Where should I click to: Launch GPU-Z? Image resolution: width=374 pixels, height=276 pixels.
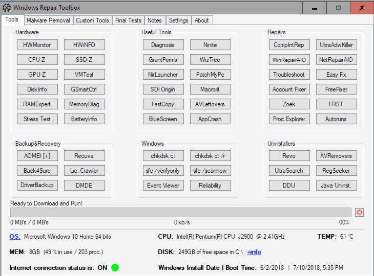[37, 75]
